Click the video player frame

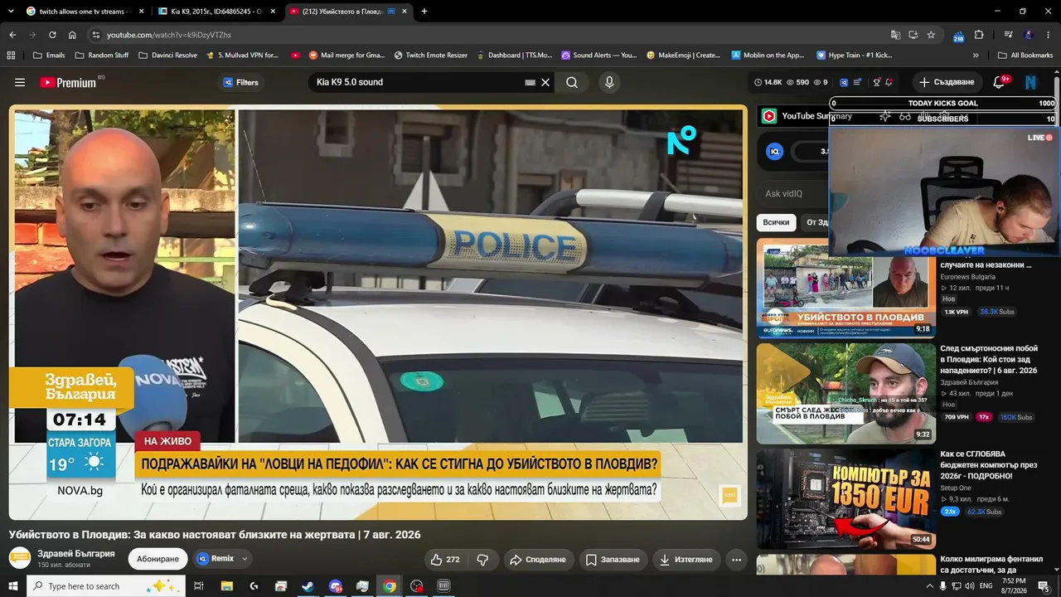(378, 313)
